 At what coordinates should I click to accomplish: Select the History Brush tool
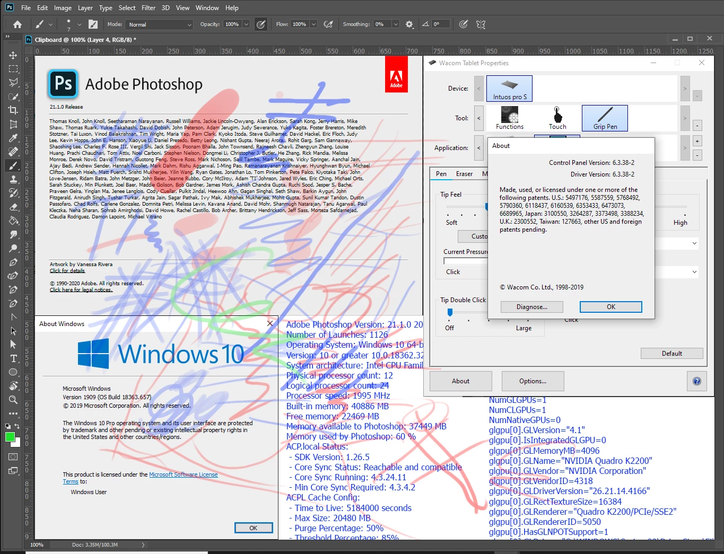pos(13,193)
